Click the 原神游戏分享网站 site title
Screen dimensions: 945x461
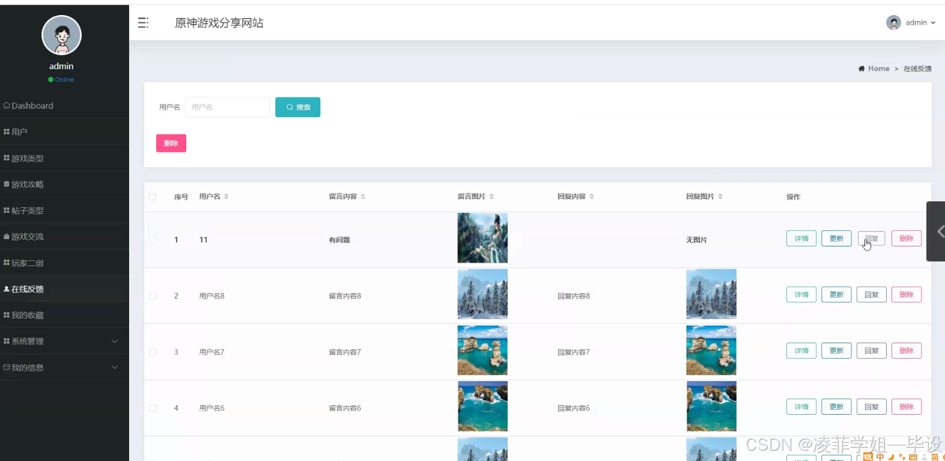(219, 23)
